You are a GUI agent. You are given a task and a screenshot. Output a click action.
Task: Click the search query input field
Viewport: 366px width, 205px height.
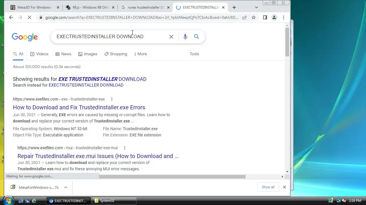point(110,37)
